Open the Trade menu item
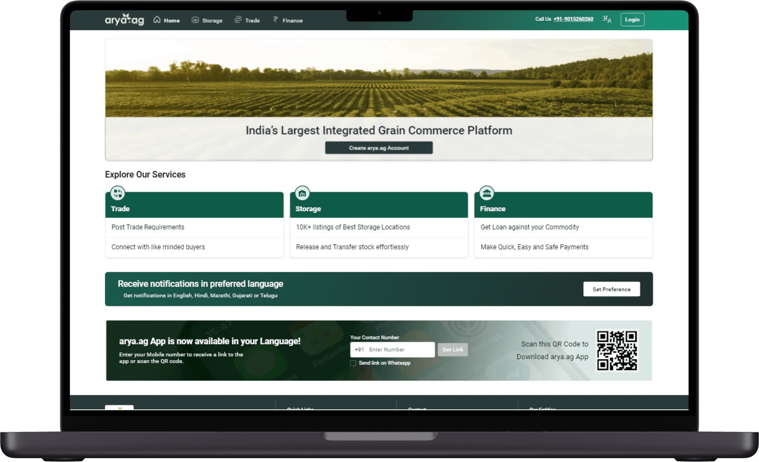 247,20
